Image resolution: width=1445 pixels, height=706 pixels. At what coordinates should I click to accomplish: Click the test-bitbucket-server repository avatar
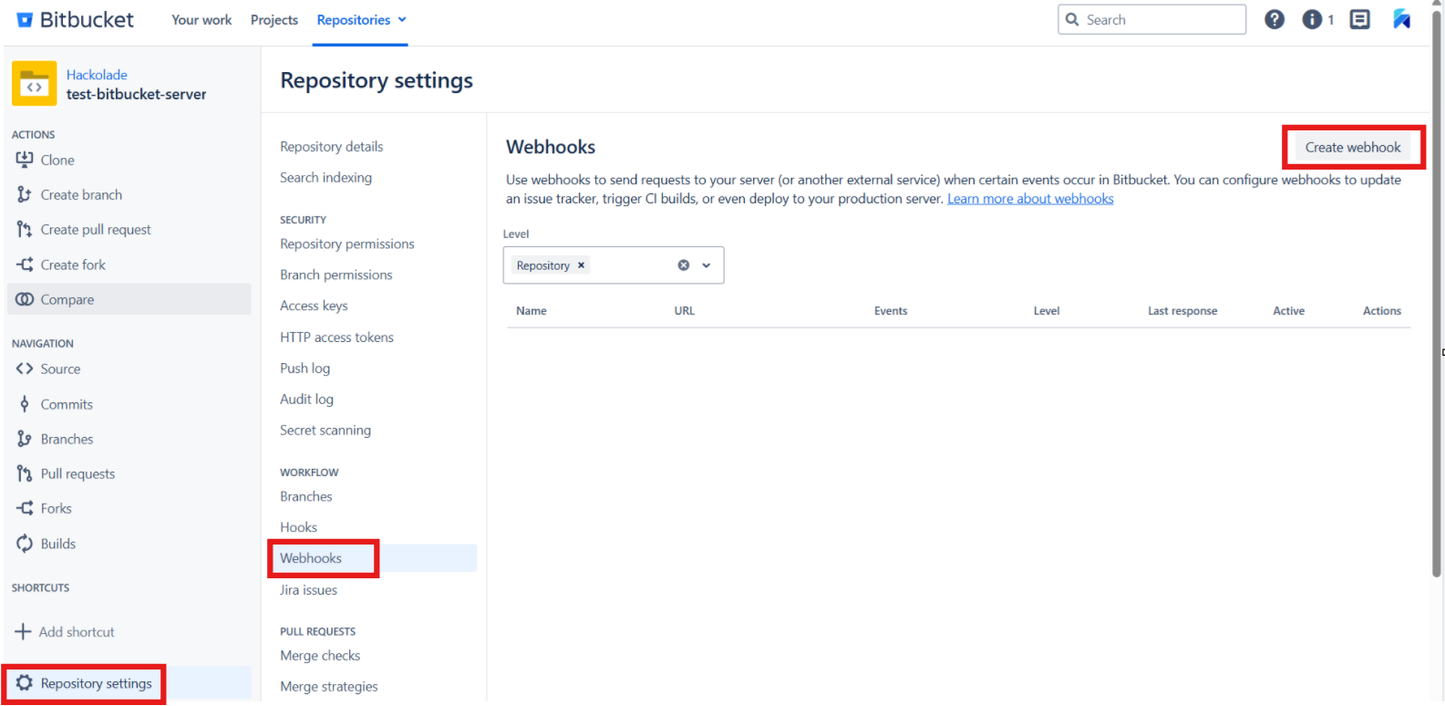tap(35, 84)
